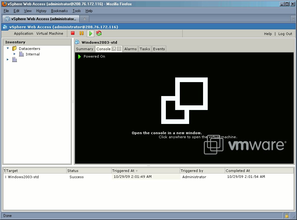Click the Log Out link

coord(285,34)
